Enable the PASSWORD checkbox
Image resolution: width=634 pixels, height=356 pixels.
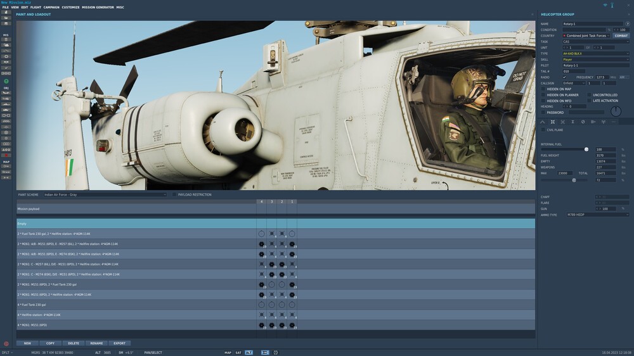pyautogui.click(x=543, y=112)
